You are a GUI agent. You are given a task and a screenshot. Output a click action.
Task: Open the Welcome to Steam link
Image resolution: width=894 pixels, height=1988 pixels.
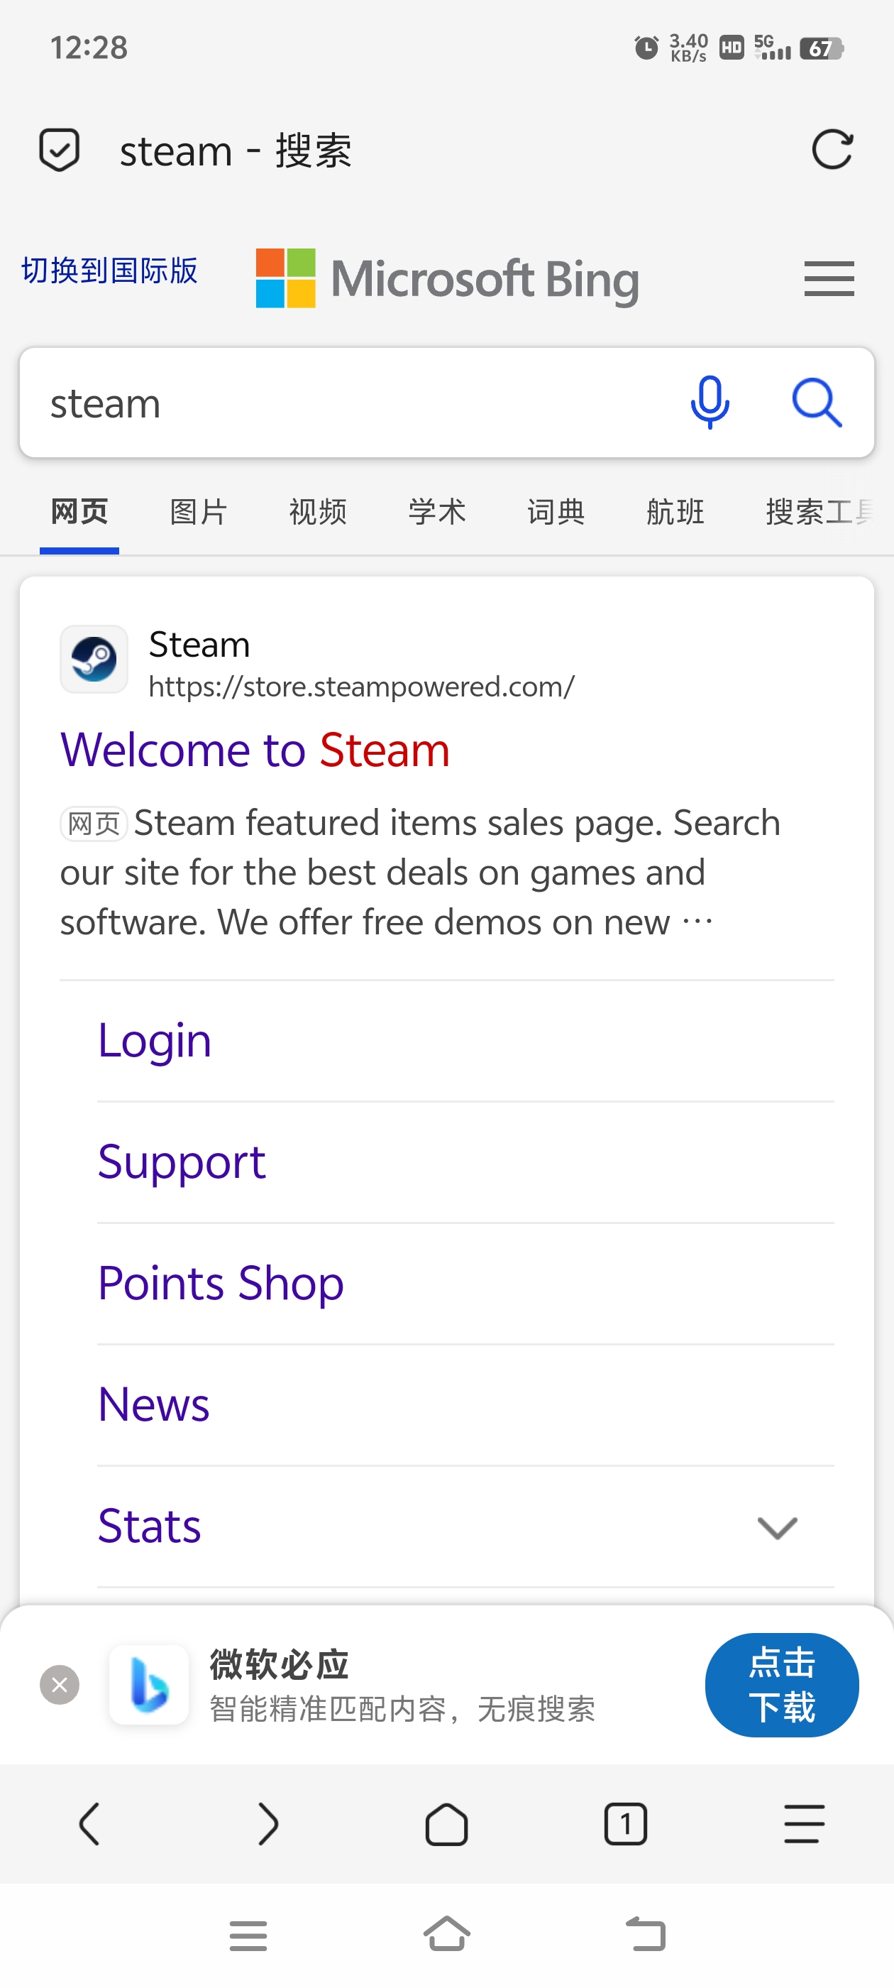[255, 749]
